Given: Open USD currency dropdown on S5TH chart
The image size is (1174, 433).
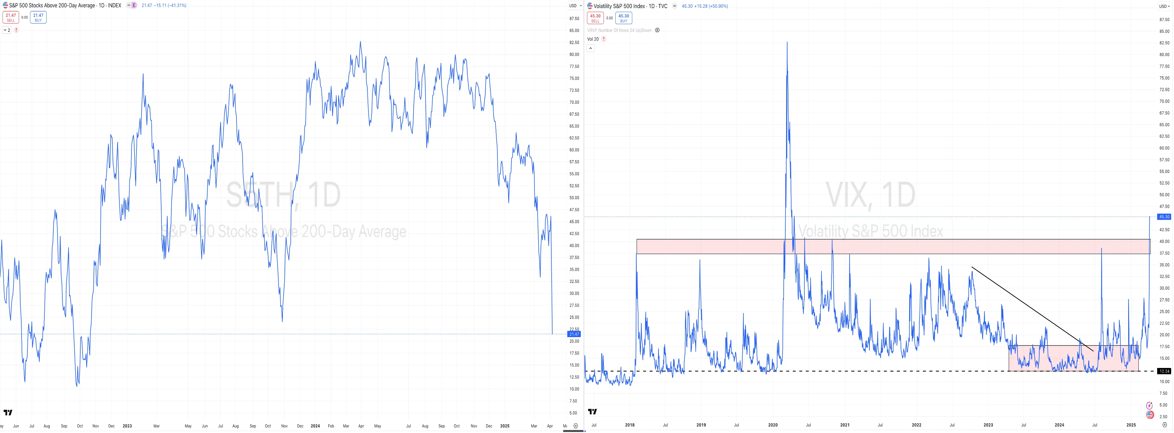Looking at the screenshot, I should click(x=575, y=6).
